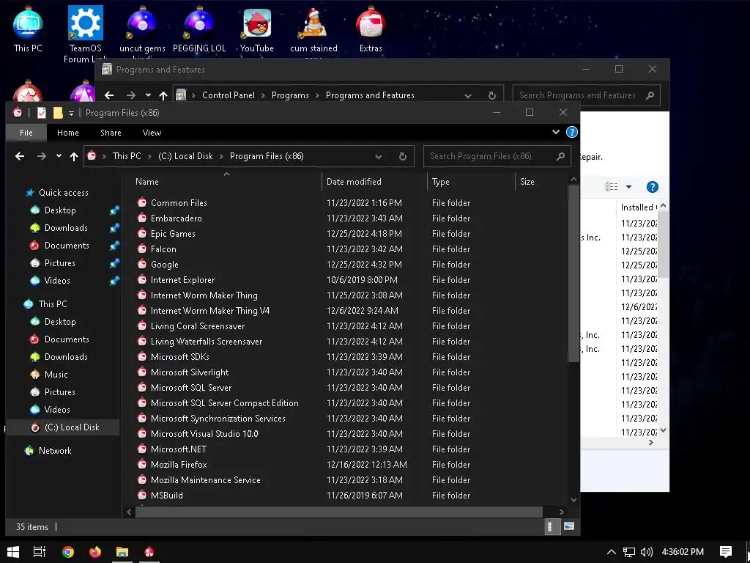This screenshot has width=750, height=563.
Task: Open the recent locations dropdown arrow
Action: point(59,156)
